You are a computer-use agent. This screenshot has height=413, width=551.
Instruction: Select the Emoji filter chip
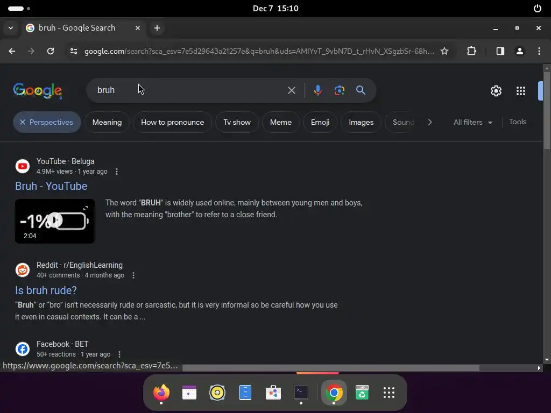320,122
